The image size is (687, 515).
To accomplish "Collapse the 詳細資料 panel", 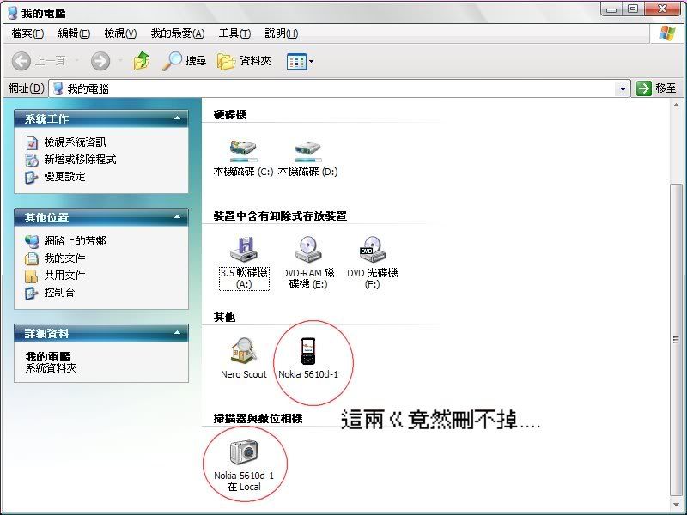I will [x=178, y=333].
